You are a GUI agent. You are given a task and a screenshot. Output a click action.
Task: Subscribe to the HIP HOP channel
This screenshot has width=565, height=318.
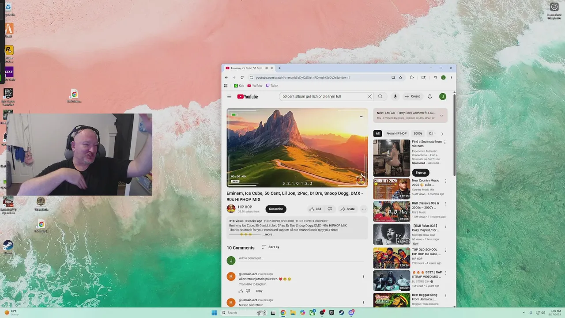276,209
